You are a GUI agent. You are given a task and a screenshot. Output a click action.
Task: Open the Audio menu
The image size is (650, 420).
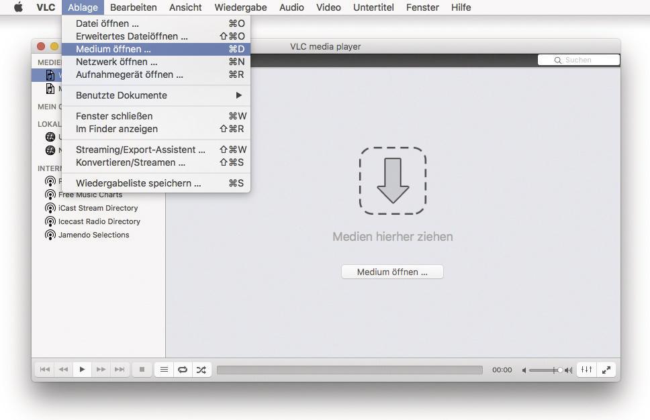tap(291, 7)
